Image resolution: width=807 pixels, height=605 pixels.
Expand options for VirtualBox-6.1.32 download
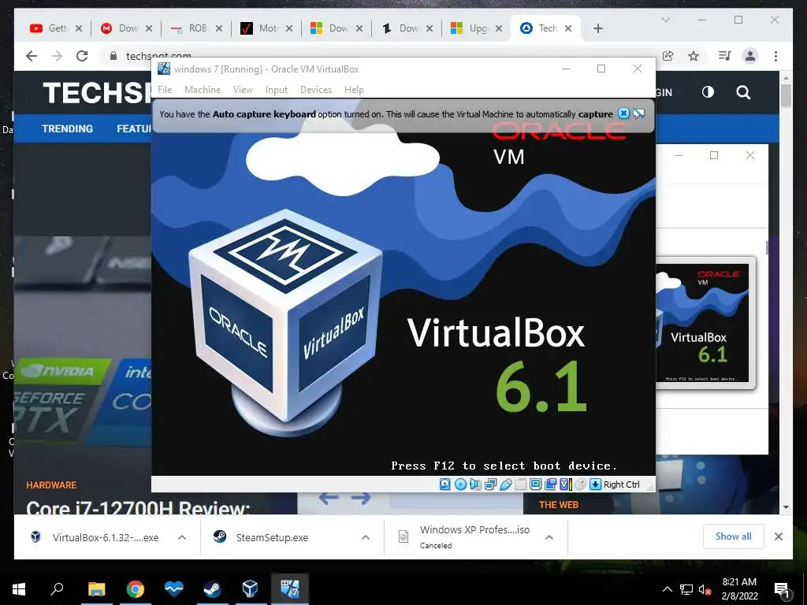pos(182,537)
